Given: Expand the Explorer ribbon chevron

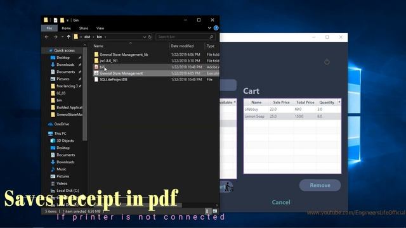Looking at the screenshot, I should pos(209,28).
